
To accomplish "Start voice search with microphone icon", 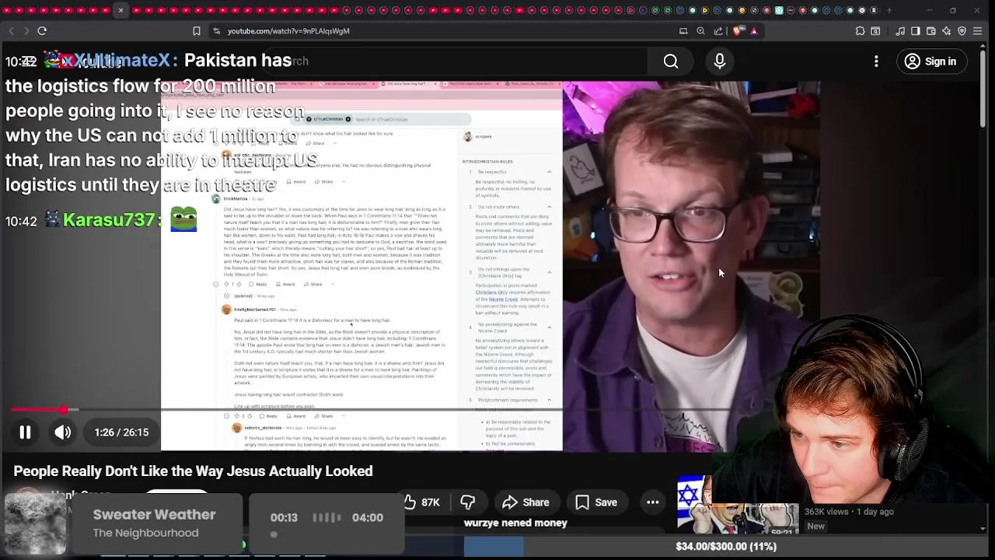I will pos(720,61).
